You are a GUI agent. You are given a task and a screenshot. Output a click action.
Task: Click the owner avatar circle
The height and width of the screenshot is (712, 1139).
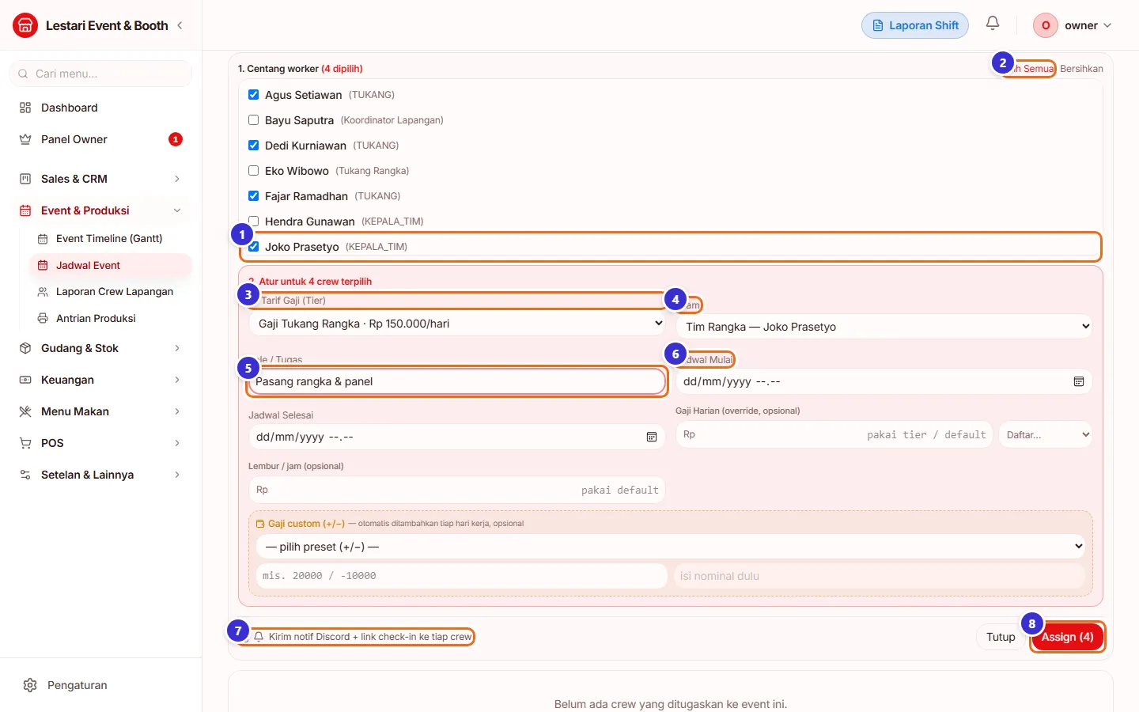(x=1046, y=25)
